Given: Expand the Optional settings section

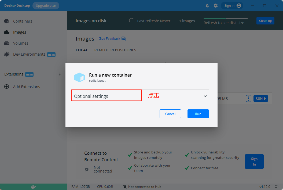Looking at the screenshot, I should click(141, 96).
